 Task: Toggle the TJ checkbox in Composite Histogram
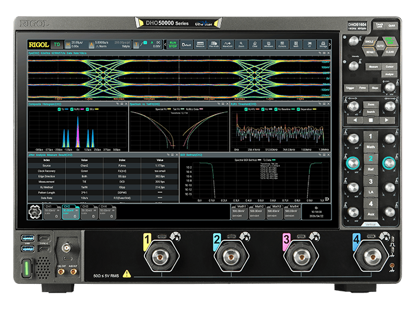coord(59,109)
